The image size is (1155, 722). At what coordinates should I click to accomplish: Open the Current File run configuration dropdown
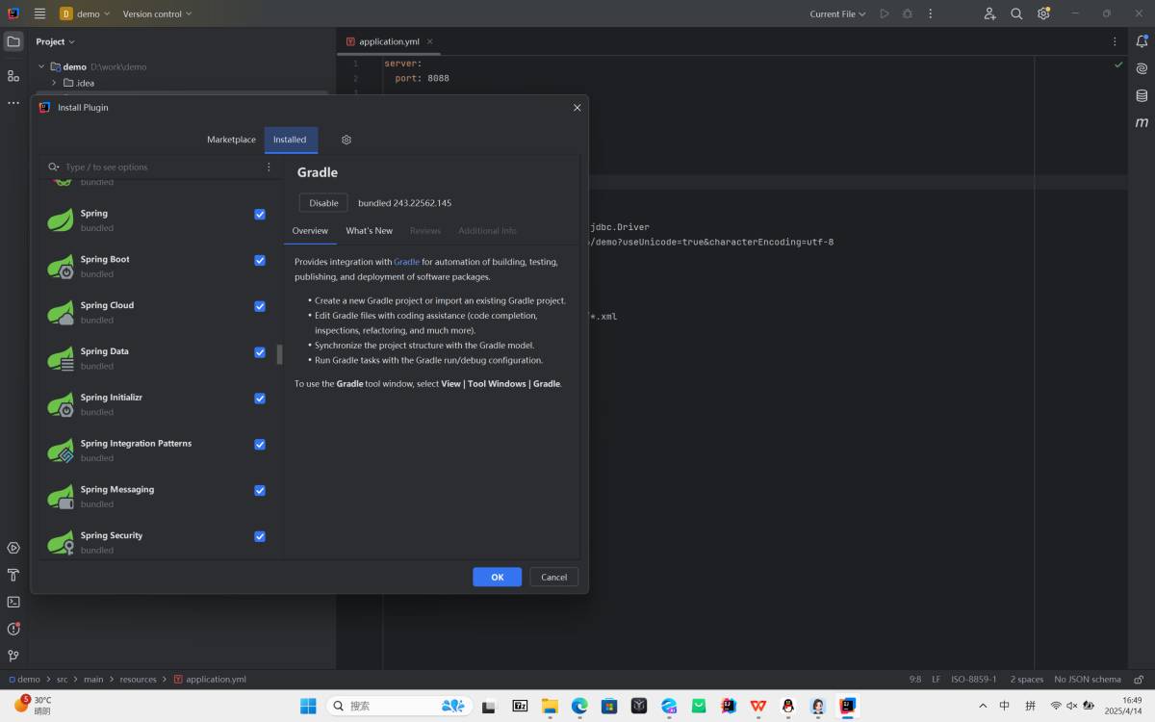[x=837, y=13]
